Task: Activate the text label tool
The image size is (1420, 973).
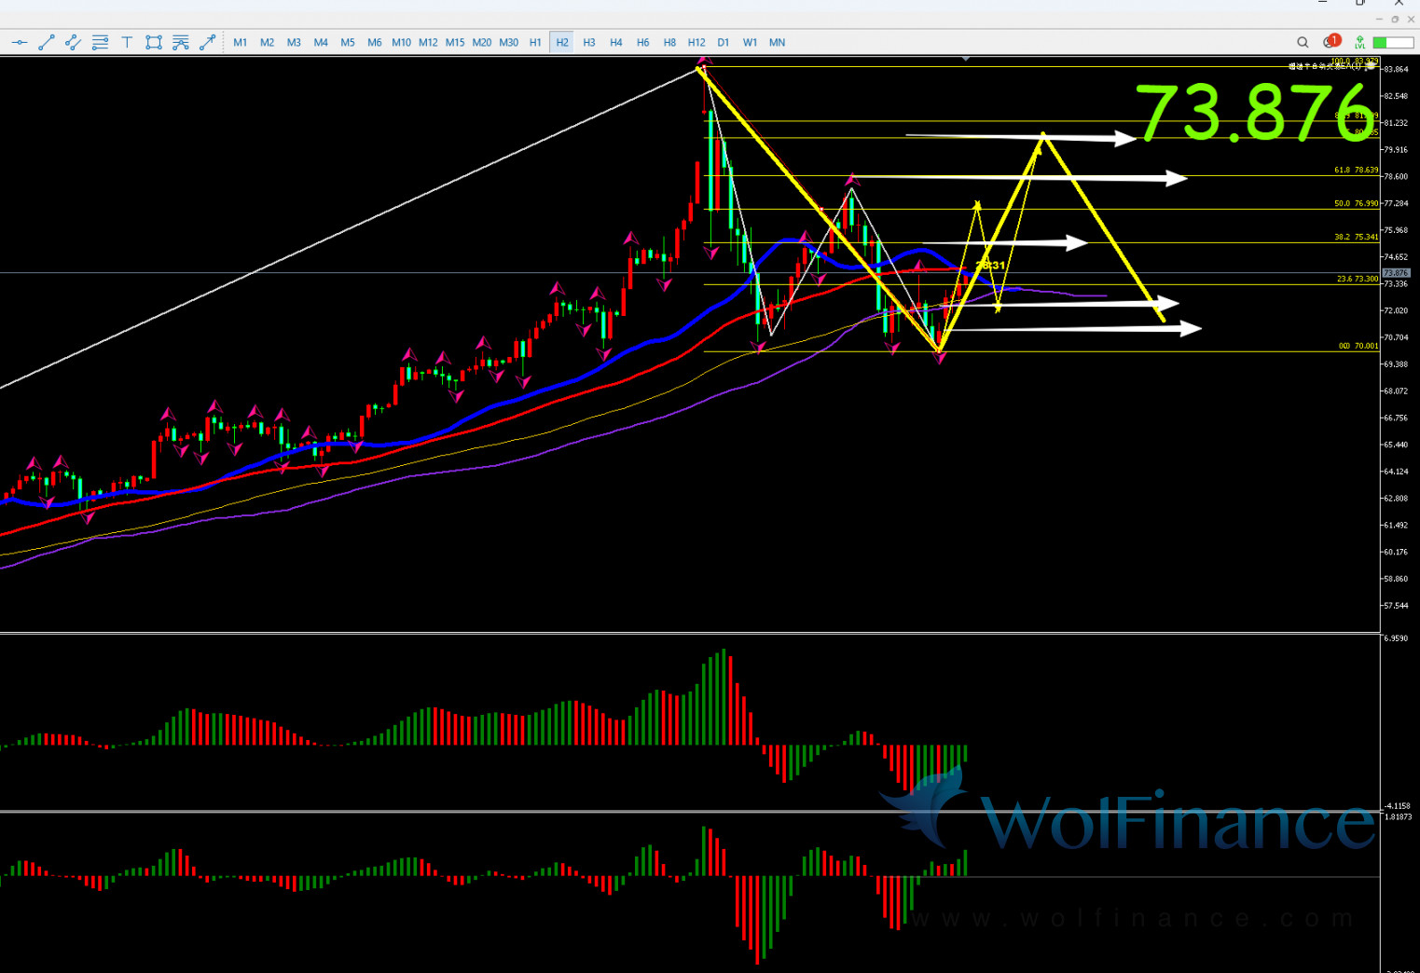Action: pyautogui.click(x=127, y=42)
